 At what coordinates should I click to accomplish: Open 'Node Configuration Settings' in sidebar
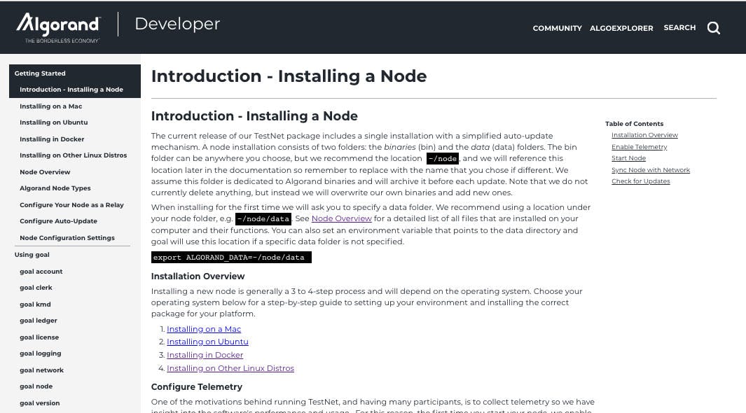click(67, 237)
